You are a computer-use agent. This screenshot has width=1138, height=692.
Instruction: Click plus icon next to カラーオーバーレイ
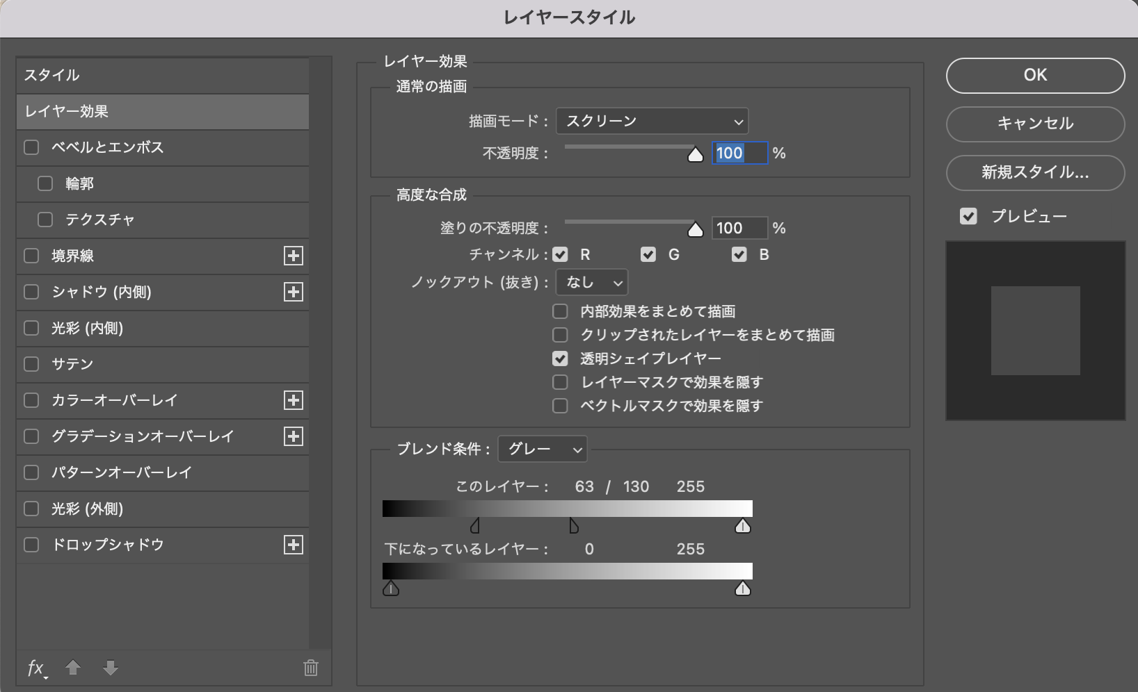point(294,400)
